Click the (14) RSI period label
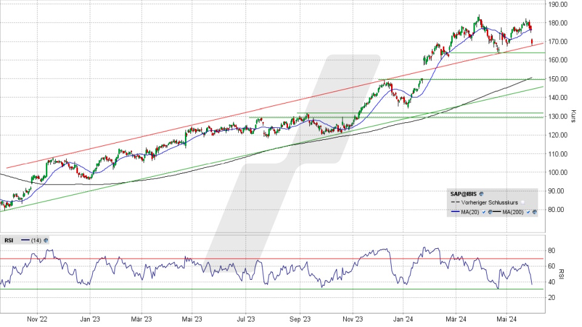 (36, 240)
